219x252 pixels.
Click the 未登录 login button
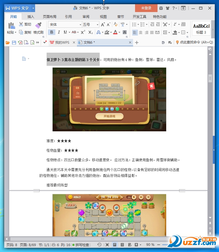[146, 8]
